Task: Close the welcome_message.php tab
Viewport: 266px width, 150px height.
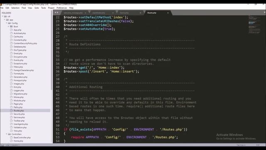Action: 85,13
